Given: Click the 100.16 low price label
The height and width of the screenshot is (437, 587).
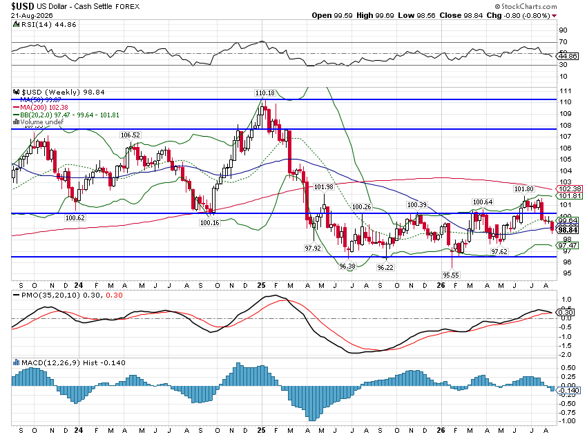Looking at the screenshot, I should click(x=210, y=222).
